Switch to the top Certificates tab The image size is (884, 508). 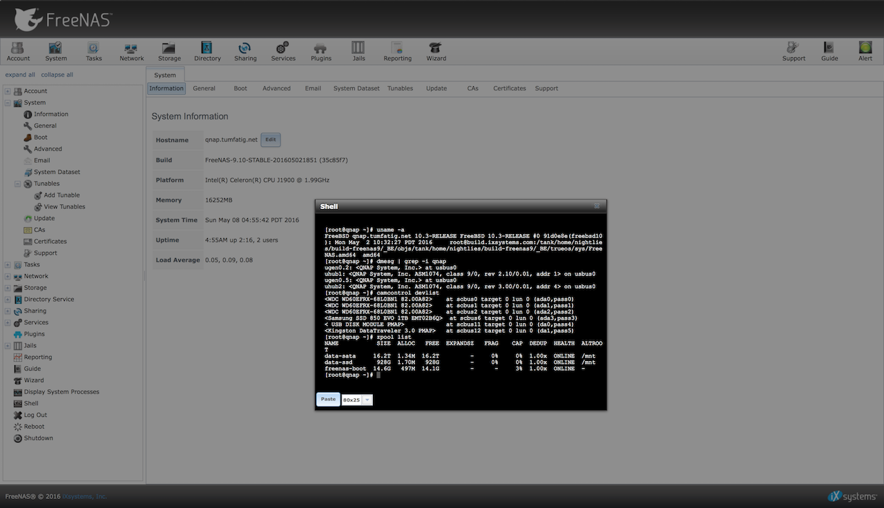coord(510,88)
